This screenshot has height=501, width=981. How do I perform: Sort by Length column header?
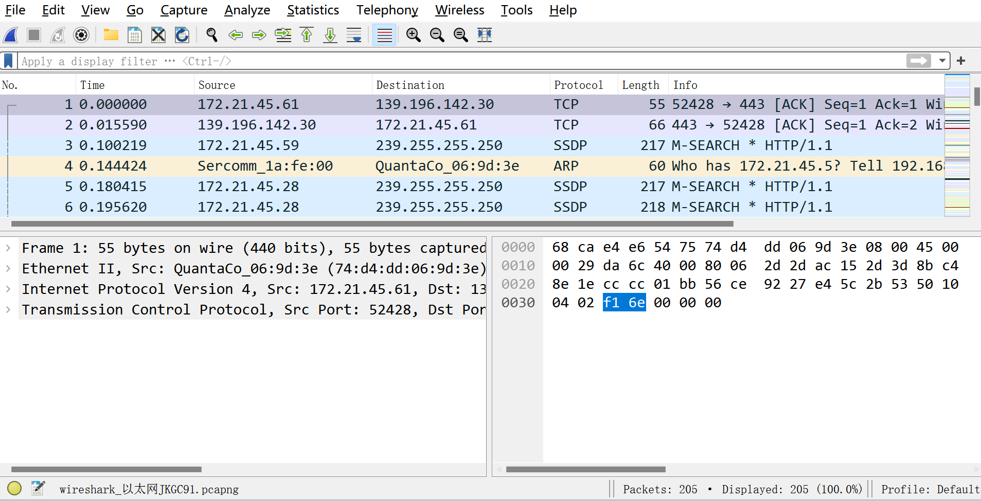click(643, 85)
